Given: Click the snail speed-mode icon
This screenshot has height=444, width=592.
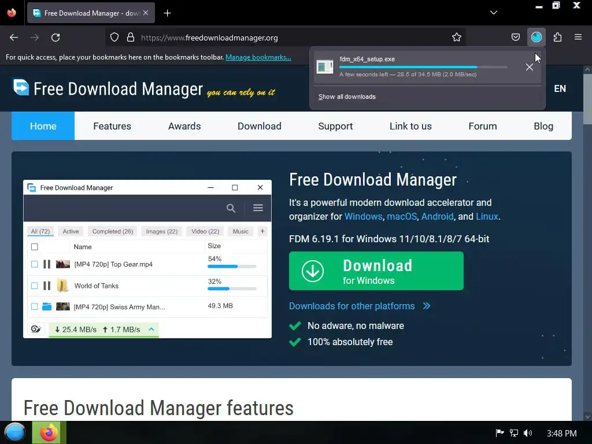Looking at the screenshot, I should coord(36,329).
